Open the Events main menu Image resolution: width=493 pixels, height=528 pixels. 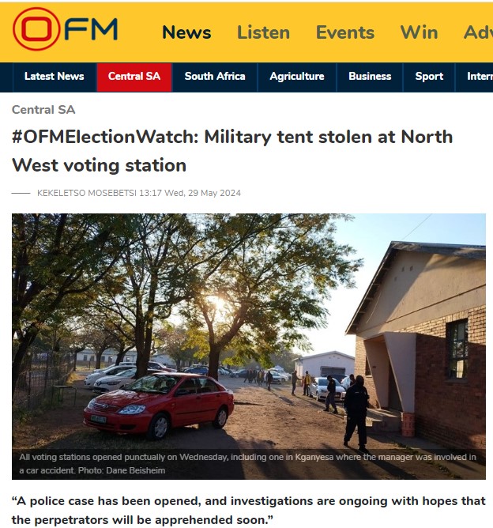point(345,32)
